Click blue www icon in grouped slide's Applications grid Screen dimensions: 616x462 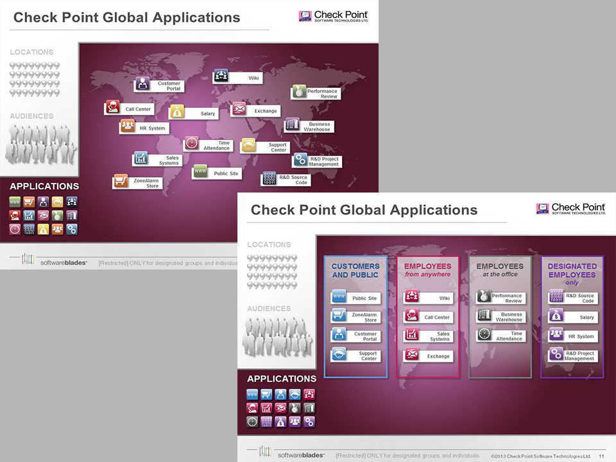tap(252, 395)
